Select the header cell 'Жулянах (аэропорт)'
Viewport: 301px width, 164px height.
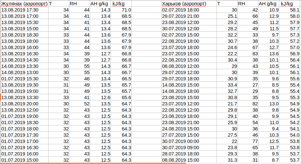pyautogui.click(x=24, y=4)
